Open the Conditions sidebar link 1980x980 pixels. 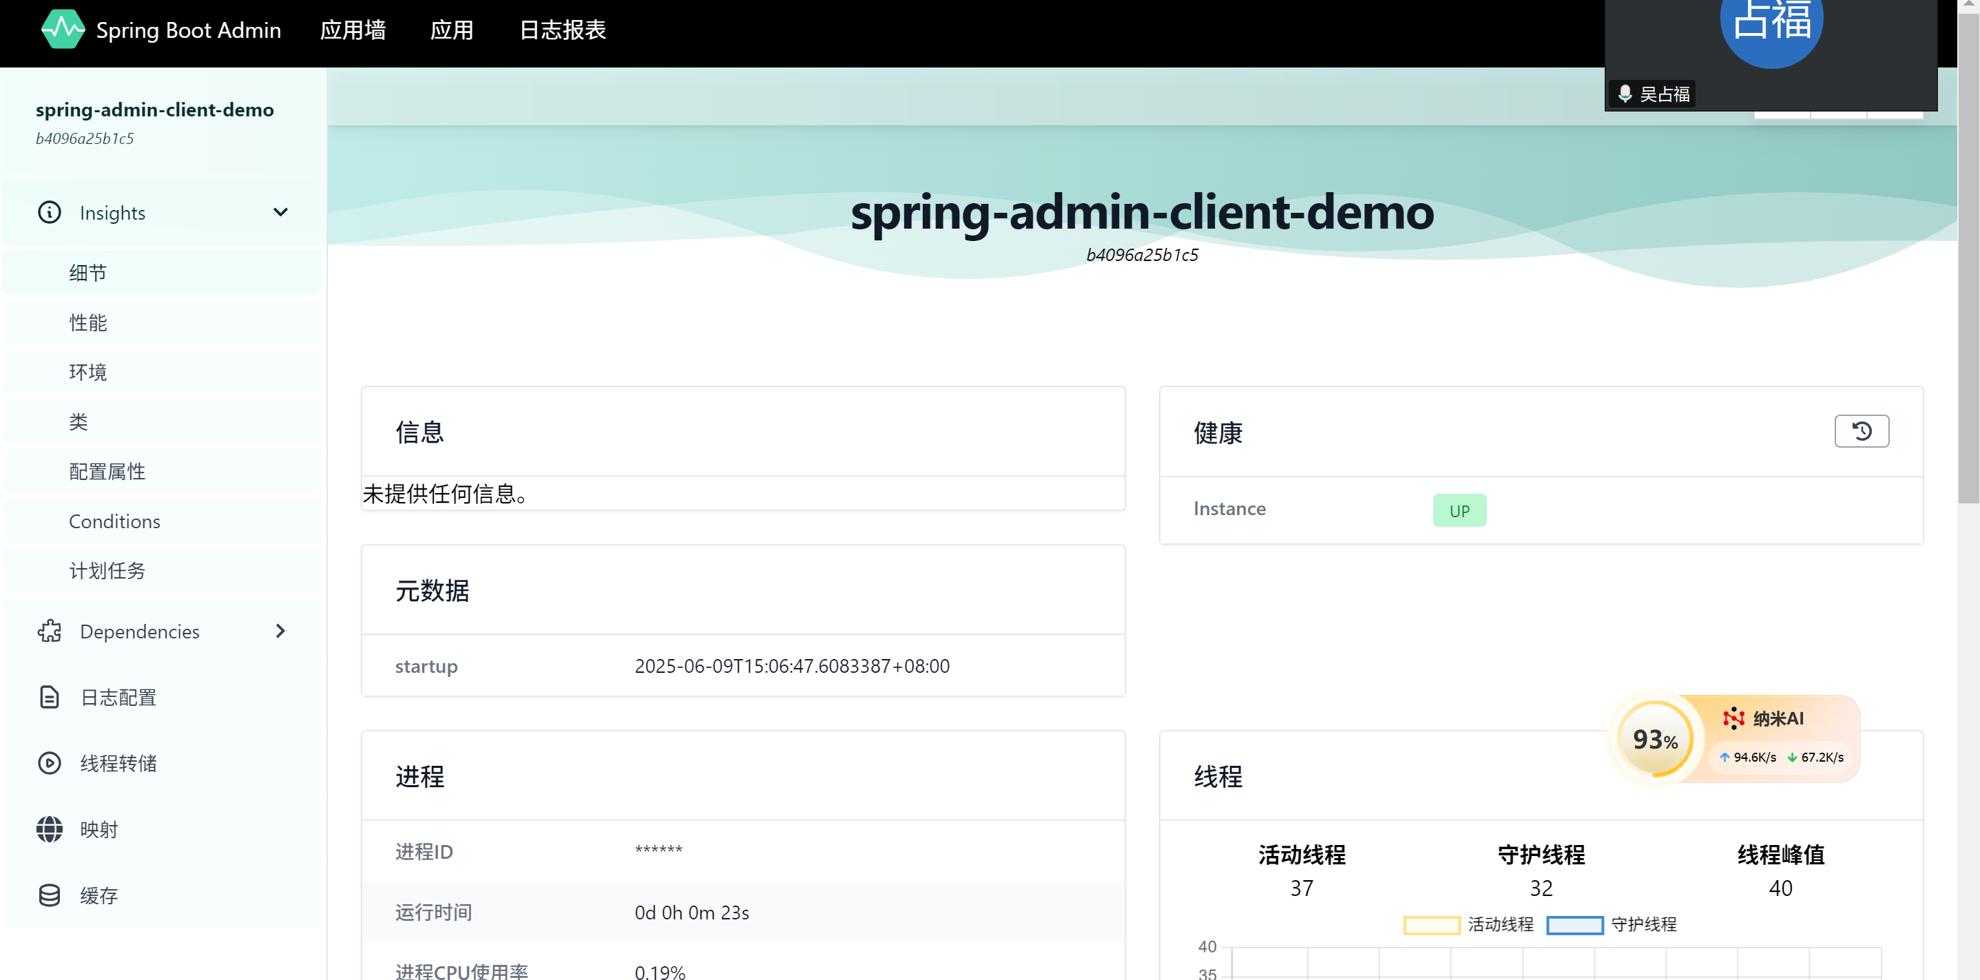(x=114, y=521)
